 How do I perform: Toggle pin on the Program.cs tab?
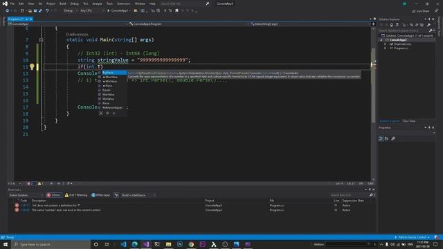tap(26, 19)
